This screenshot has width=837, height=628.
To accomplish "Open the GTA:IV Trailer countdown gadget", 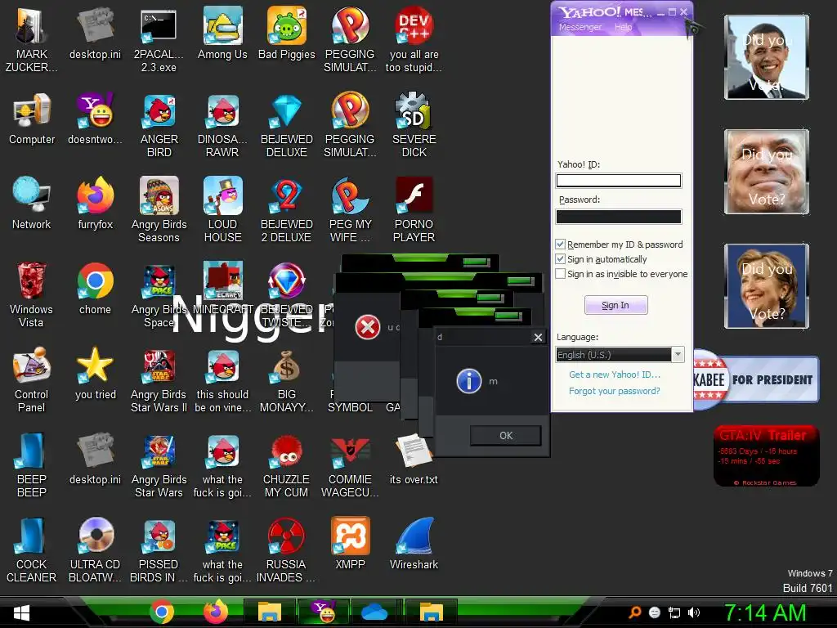I will pos(767,455).
